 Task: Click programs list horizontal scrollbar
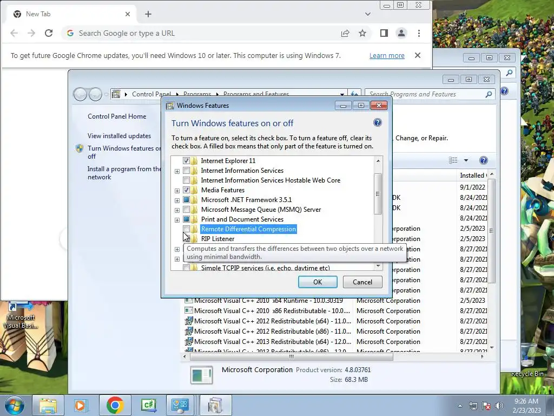[292, 356]
